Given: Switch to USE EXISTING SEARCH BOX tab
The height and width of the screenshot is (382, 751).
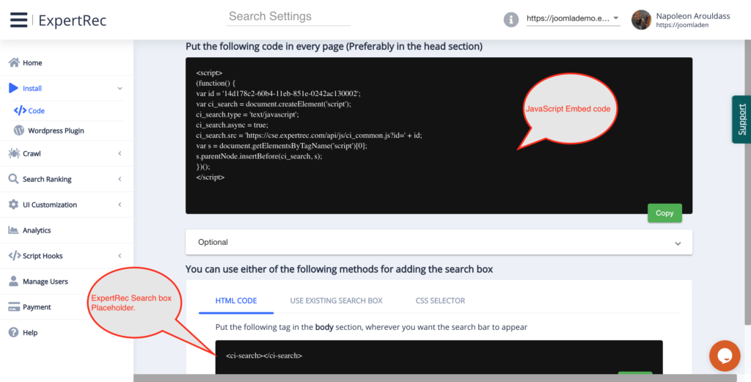Looking at the screenshot, I should pos(336,301).
